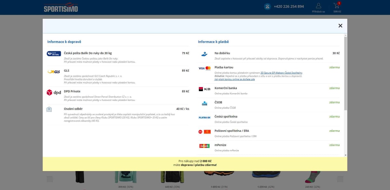Click the 30 Kč Na dobírku fee
390x190 pixels.
click(x=336, y=53)
